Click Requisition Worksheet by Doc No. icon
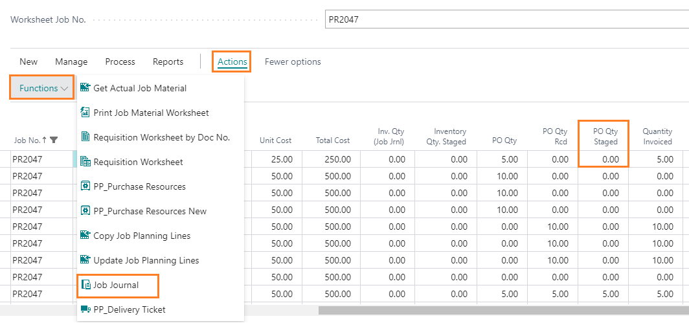The width and height of the screenshot is (689, 323). pyautogui.click(x=85, y=137)
